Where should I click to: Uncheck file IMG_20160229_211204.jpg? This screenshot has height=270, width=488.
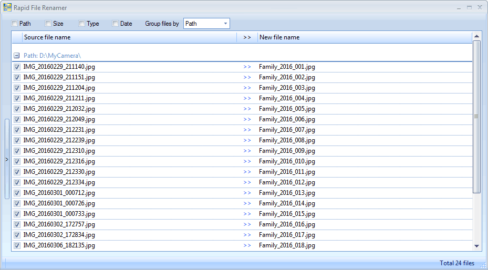pos(17,88)
